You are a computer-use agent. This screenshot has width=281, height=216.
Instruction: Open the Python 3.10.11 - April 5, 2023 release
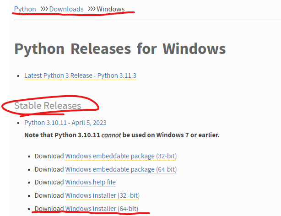click(x=65, y=123)
